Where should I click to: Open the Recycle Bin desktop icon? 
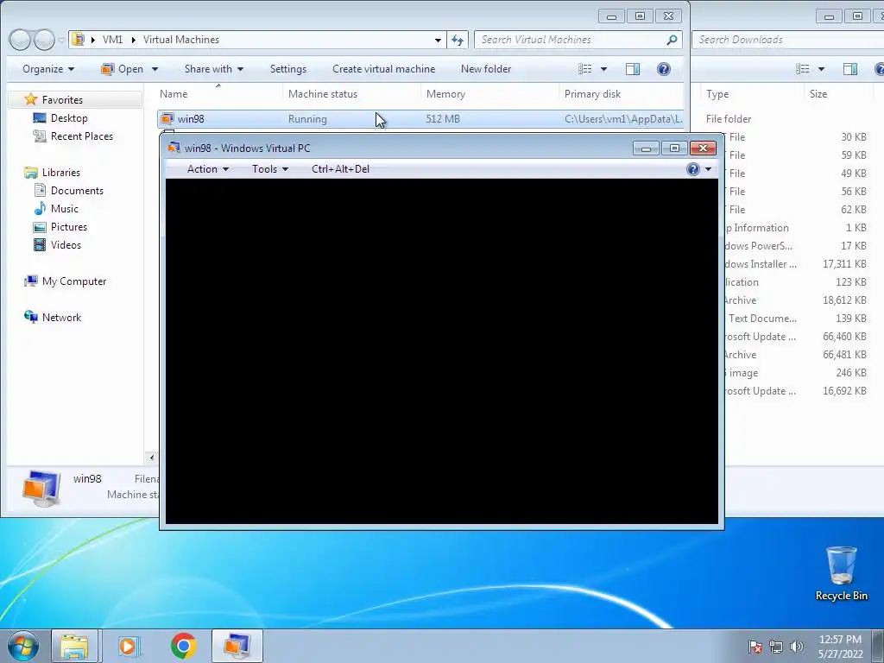pos(841,573)
